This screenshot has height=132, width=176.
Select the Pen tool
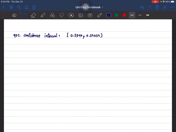coord(24,15)
